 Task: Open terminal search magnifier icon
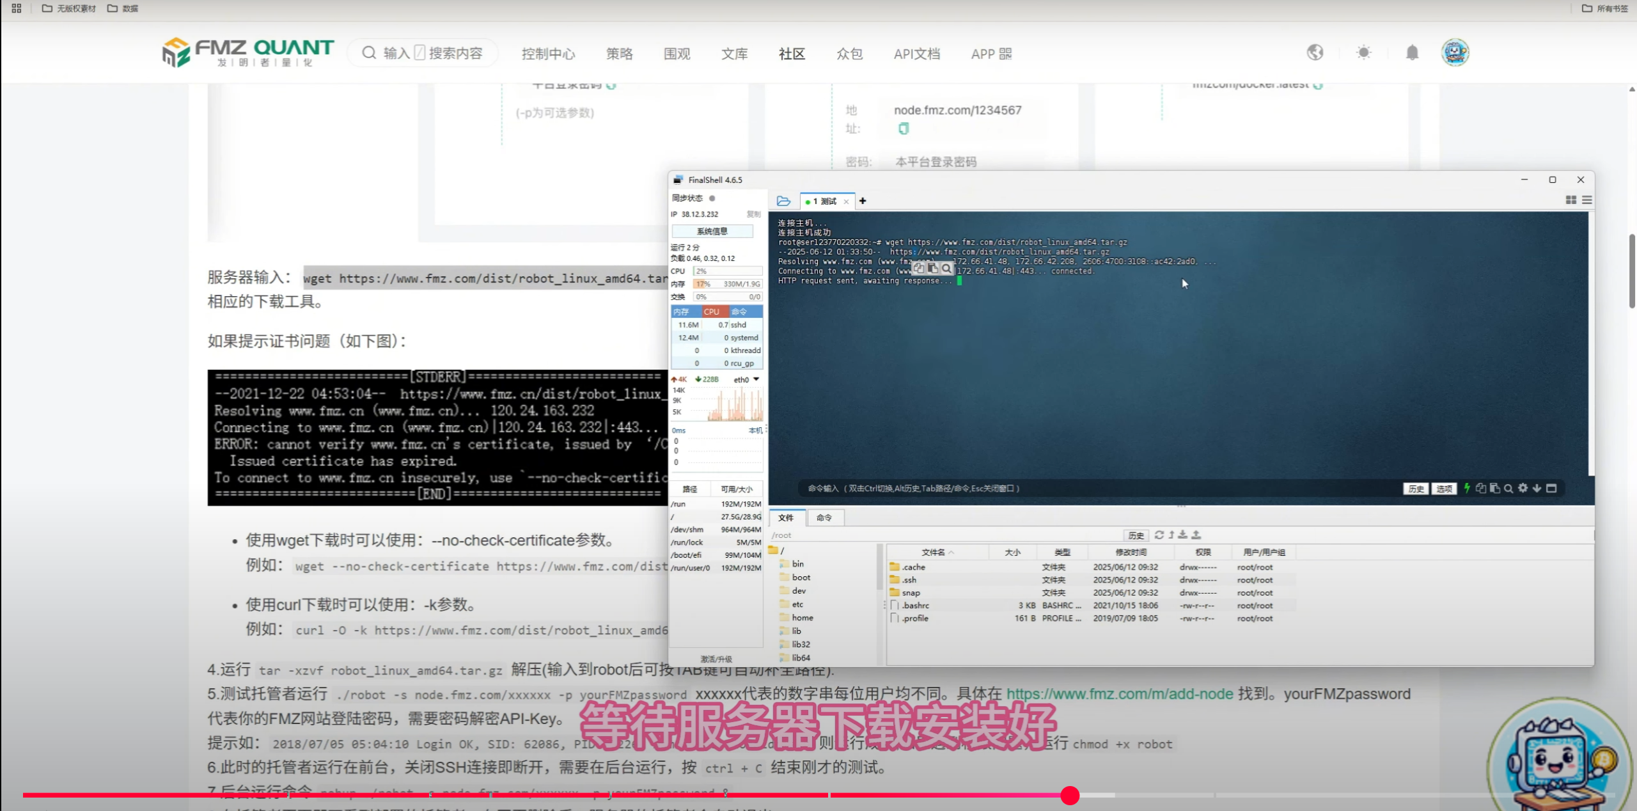click(1508, 489)
